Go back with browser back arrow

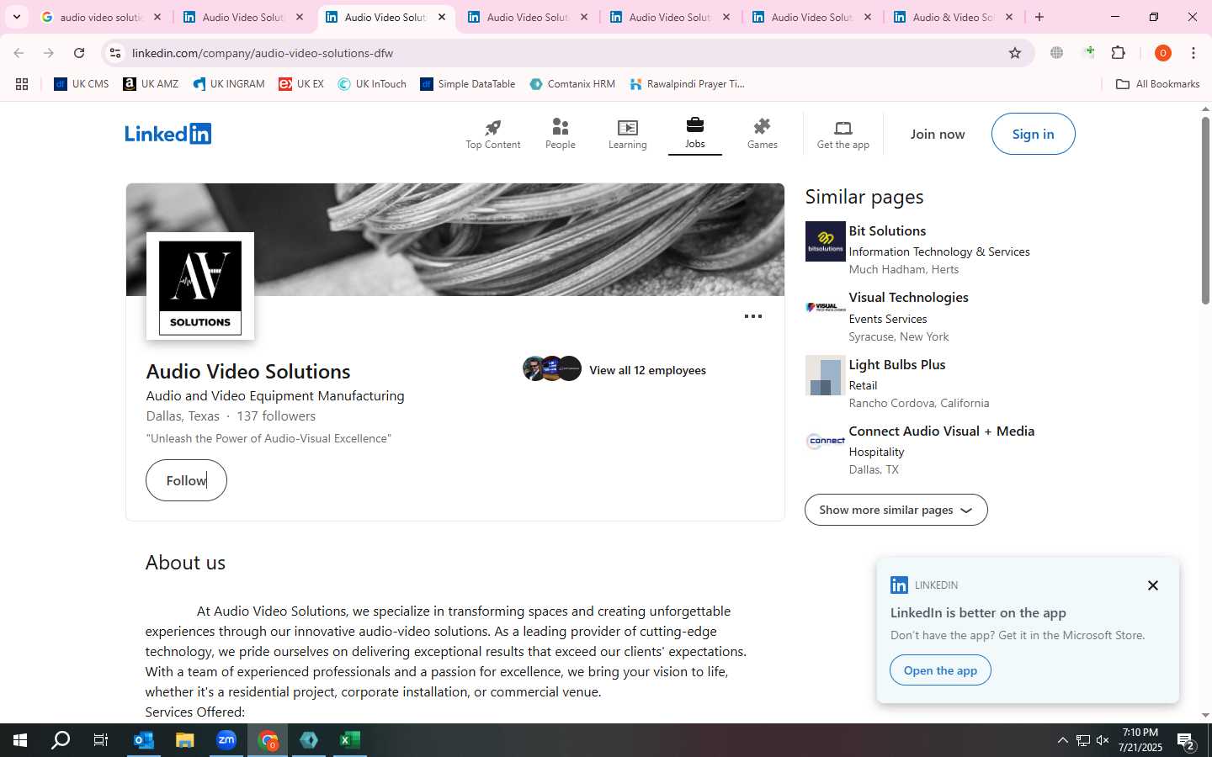click(19, 53)
